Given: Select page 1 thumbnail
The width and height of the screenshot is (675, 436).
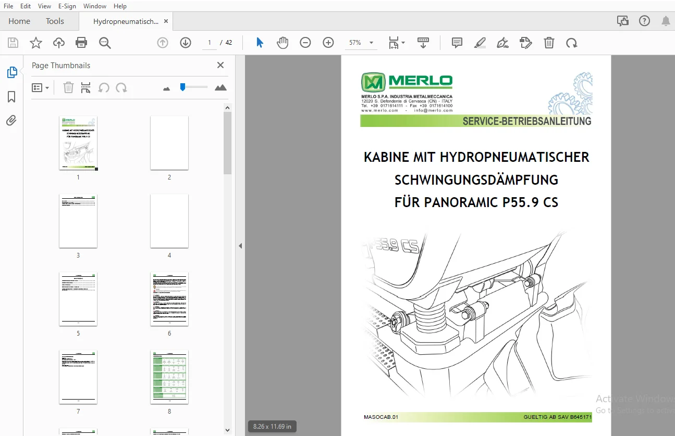Looking at the screenshot, I should (x=78, y=143).
